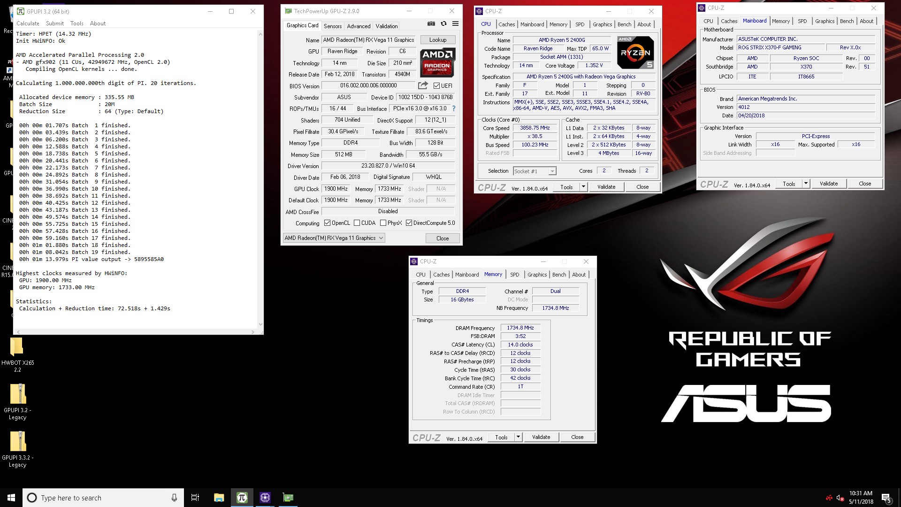Click Ryzen 5 logo in CPU-Z
The width and height of the screenshot is (901, 507).
coord(635,53)
